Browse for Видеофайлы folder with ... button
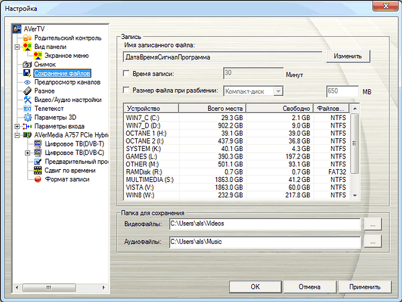Viewport: 402px width, 302px height. 372,223
